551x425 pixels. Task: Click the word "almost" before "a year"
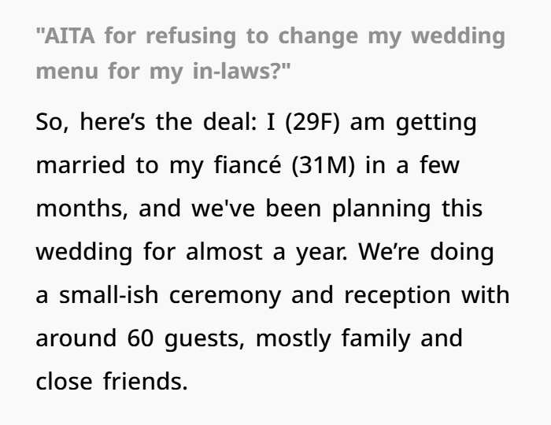(x=224, y=252)
